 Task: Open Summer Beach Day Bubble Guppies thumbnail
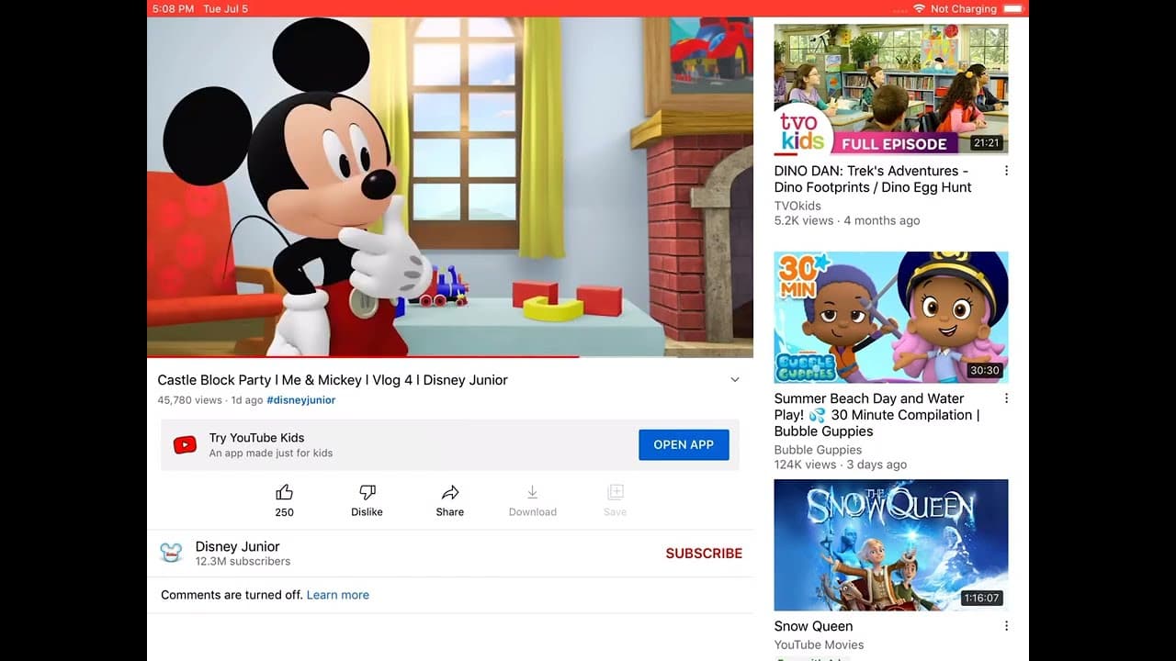coord(891,317)
